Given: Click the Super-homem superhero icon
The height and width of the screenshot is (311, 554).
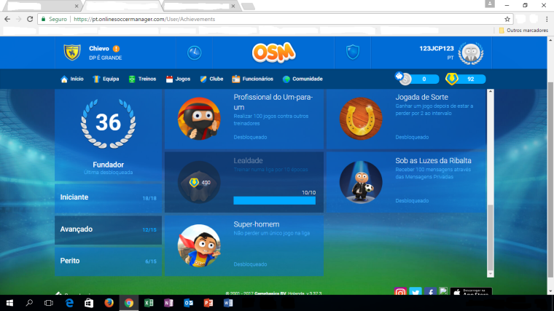Looking at the screenshot, I should 199,245.
